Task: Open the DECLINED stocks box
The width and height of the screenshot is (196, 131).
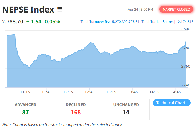Action: click(76, 109)
